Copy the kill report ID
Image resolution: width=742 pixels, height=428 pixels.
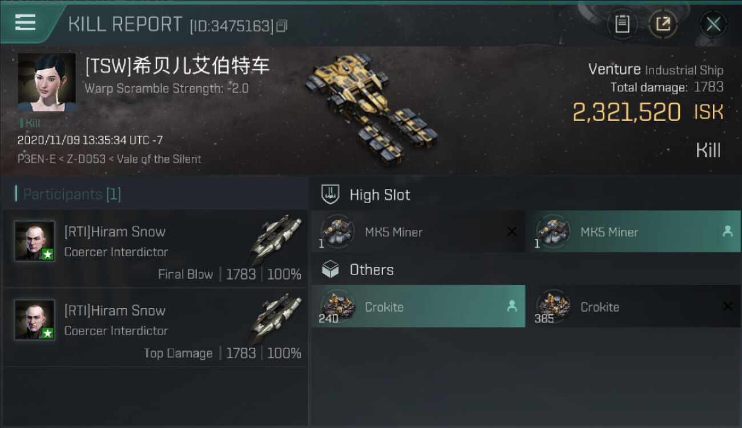pyautogui.click(x=281, y=26)
